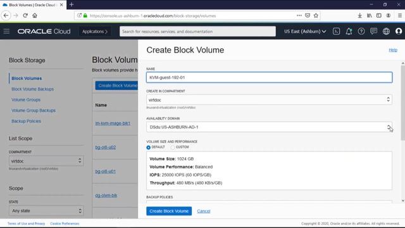Select the Custom volume size option
Viewport: 405px width, 228px height.
(173, 148)
